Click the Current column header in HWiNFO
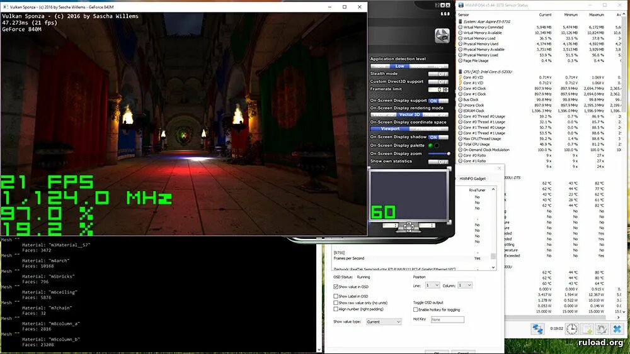630x354 pixels. point(545,15)
